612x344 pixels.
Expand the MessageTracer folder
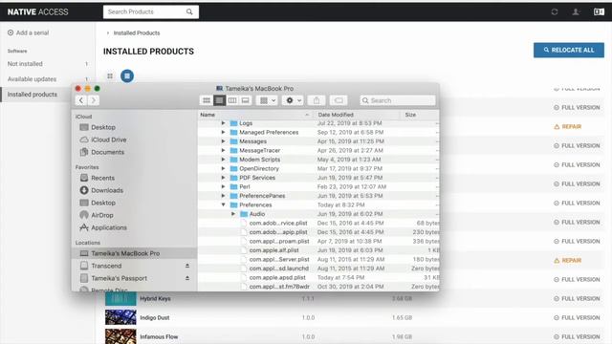point(223,150)
